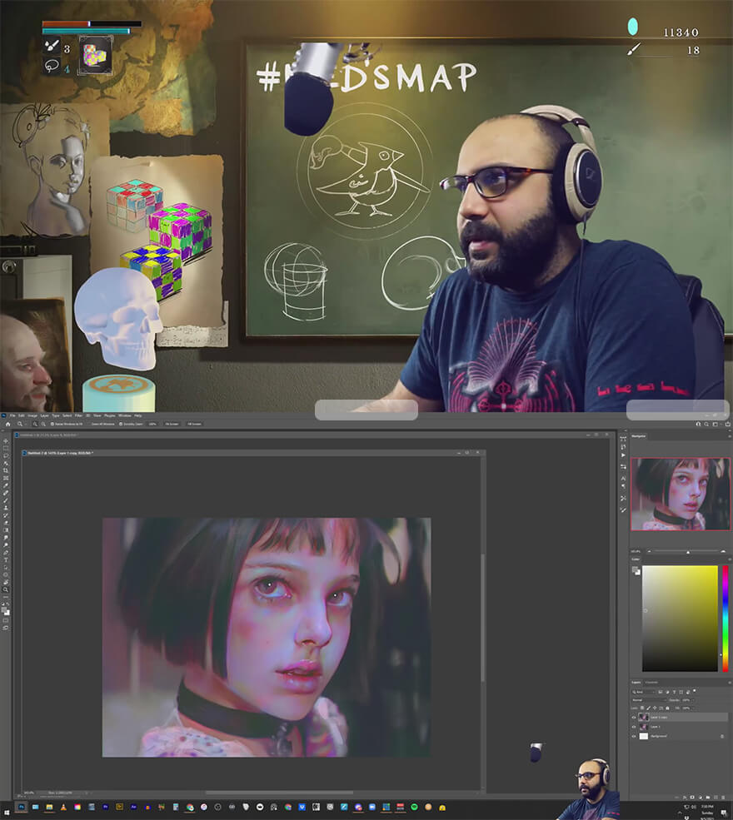Click the Navigator zoom slider handle
The image size is (733, 820).
click(x=688, y=552)
